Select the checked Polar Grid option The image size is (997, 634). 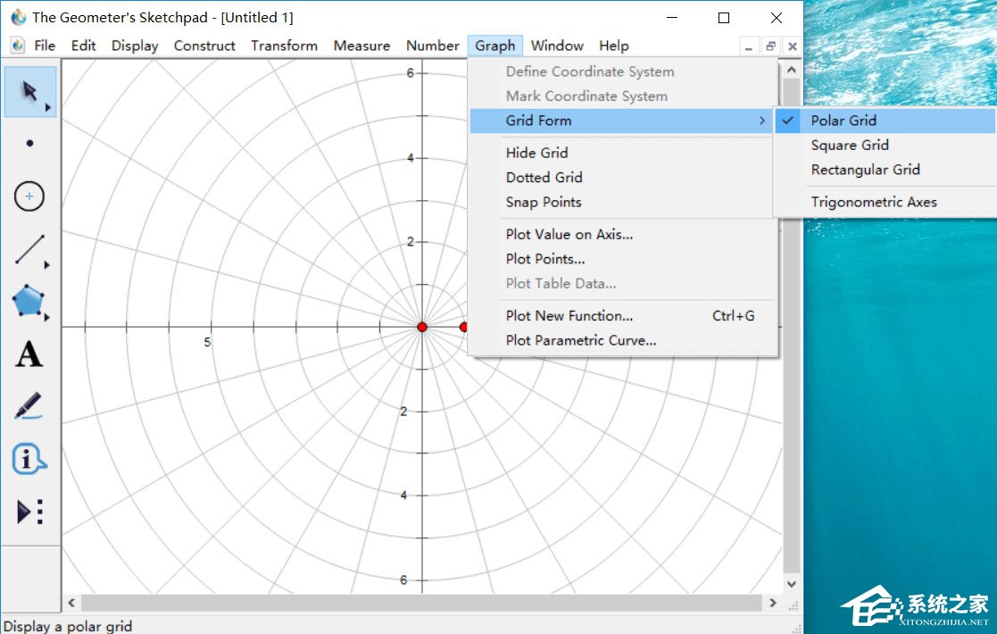(x=843, y=121)
